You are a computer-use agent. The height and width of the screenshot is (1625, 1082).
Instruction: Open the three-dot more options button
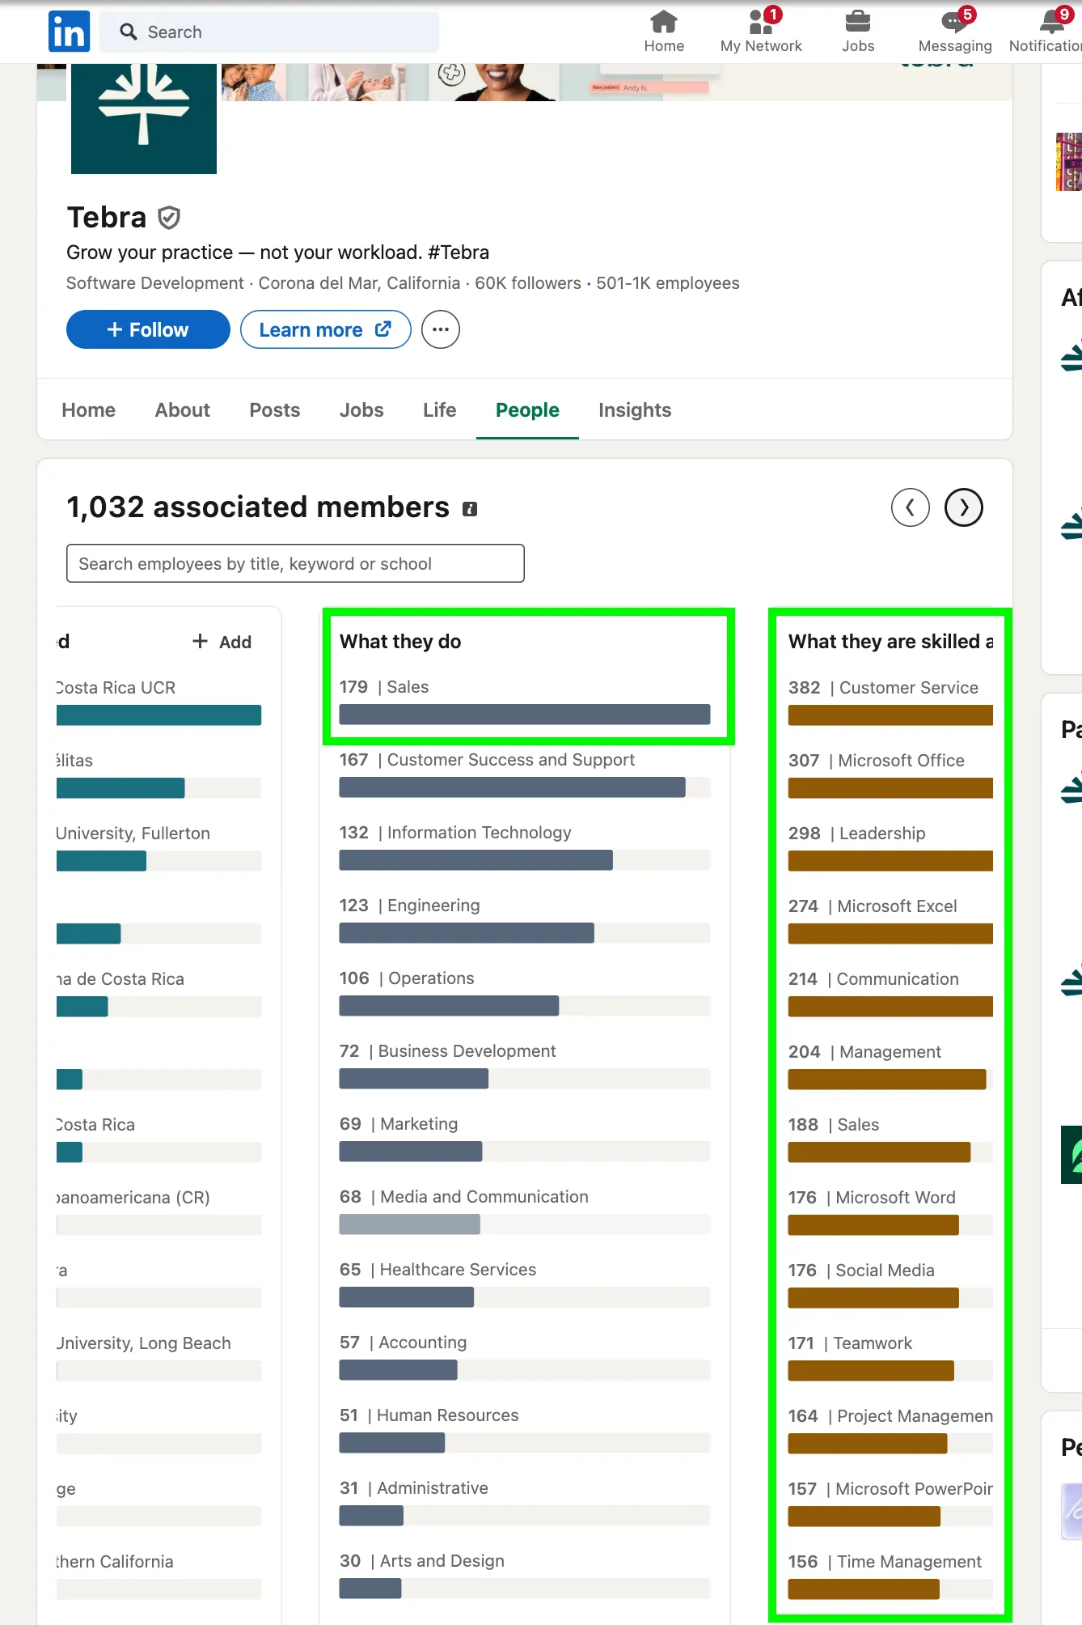pyautogui.click(x=441, y=329)
